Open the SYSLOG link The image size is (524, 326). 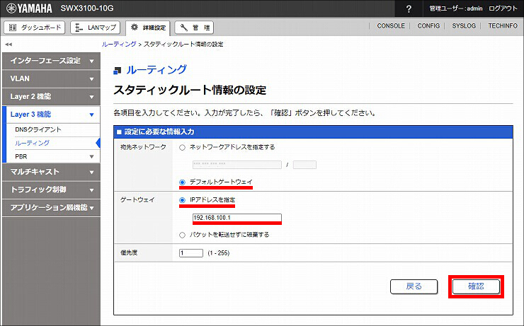[x=464, y=25]
